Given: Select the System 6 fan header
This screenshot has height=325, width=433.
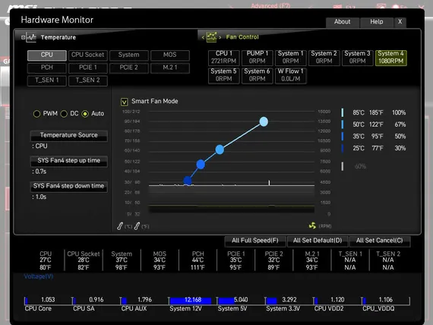Looking at the screenshot, I should tap(257, 75).
